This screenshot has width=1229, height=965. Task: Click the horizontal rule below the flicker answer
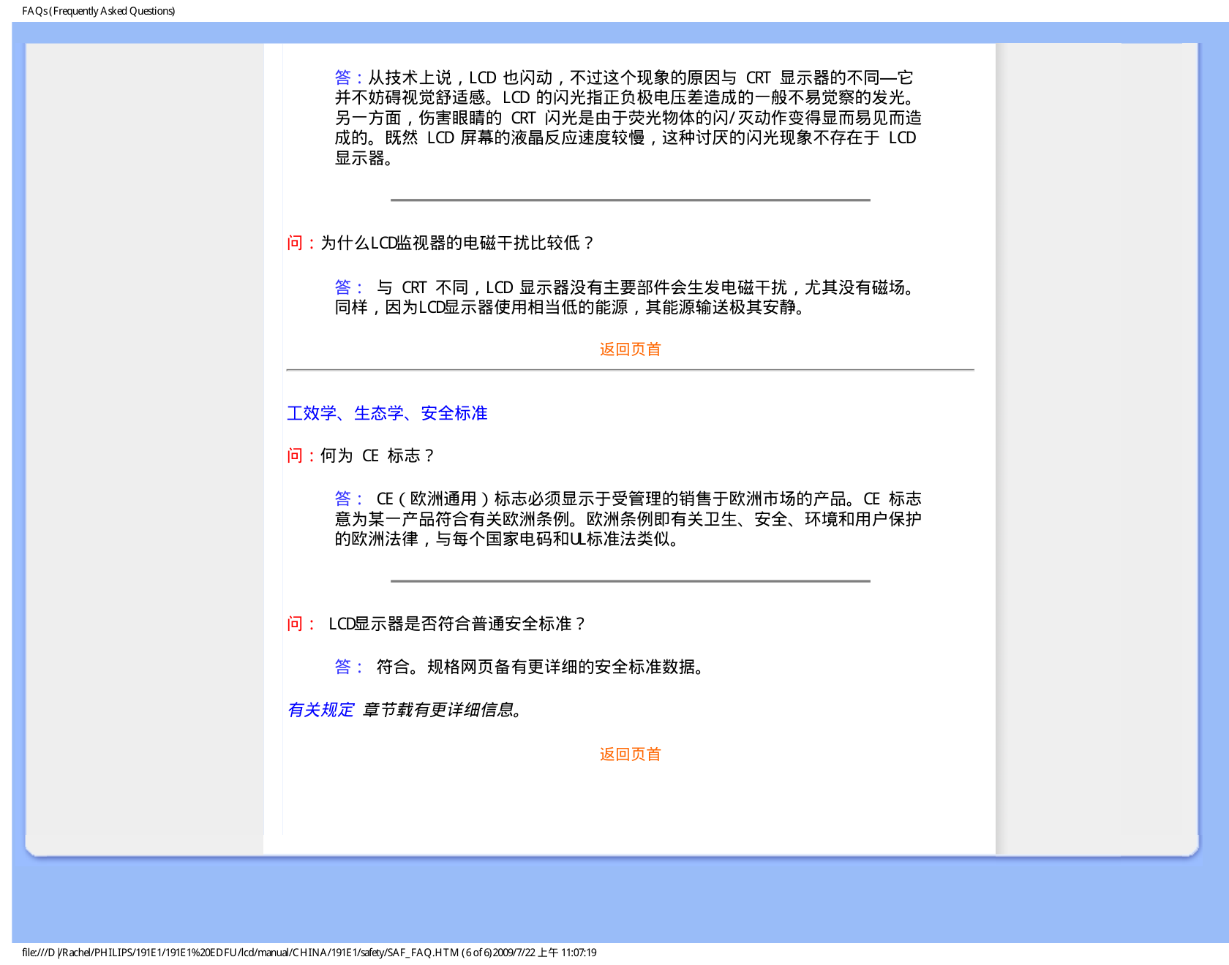pyautogui.click(x=630, y=200)
